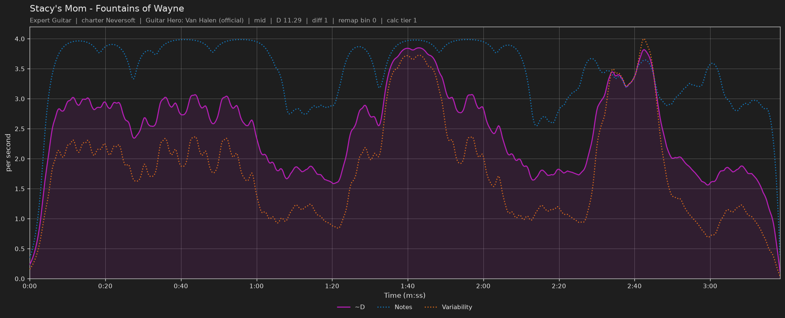Click the "3.0" y-axis tick label
785x318 pixels.
(20, 99)
